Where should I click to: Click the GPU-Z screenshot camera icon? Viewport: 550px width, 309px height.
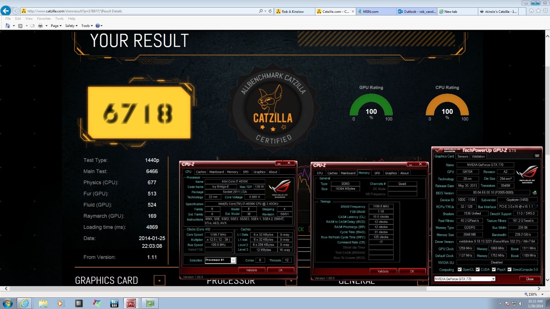tap(537, 156)
